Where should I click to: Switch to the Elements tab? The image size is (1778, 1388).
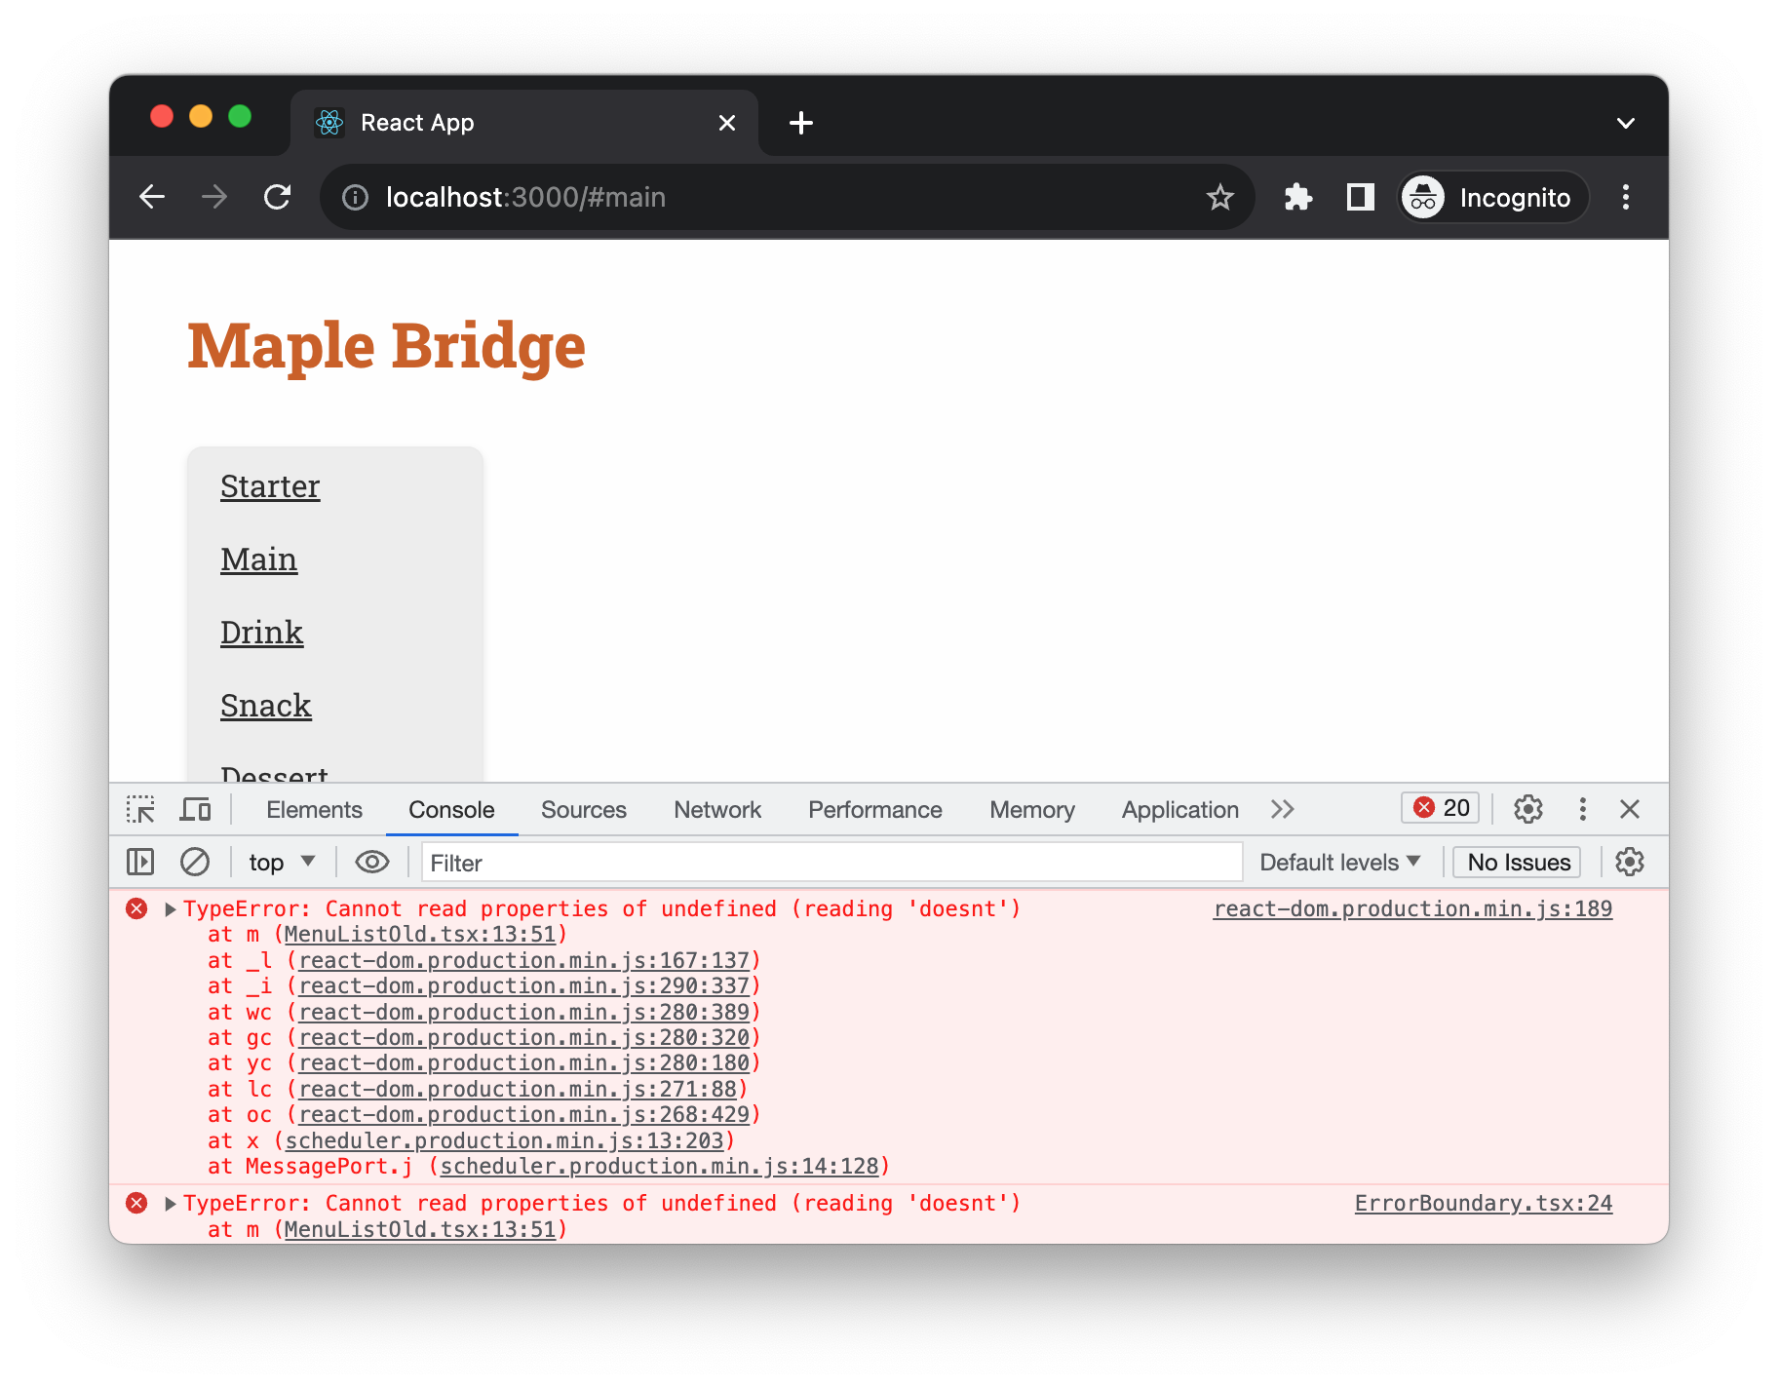tap(314, 809)
